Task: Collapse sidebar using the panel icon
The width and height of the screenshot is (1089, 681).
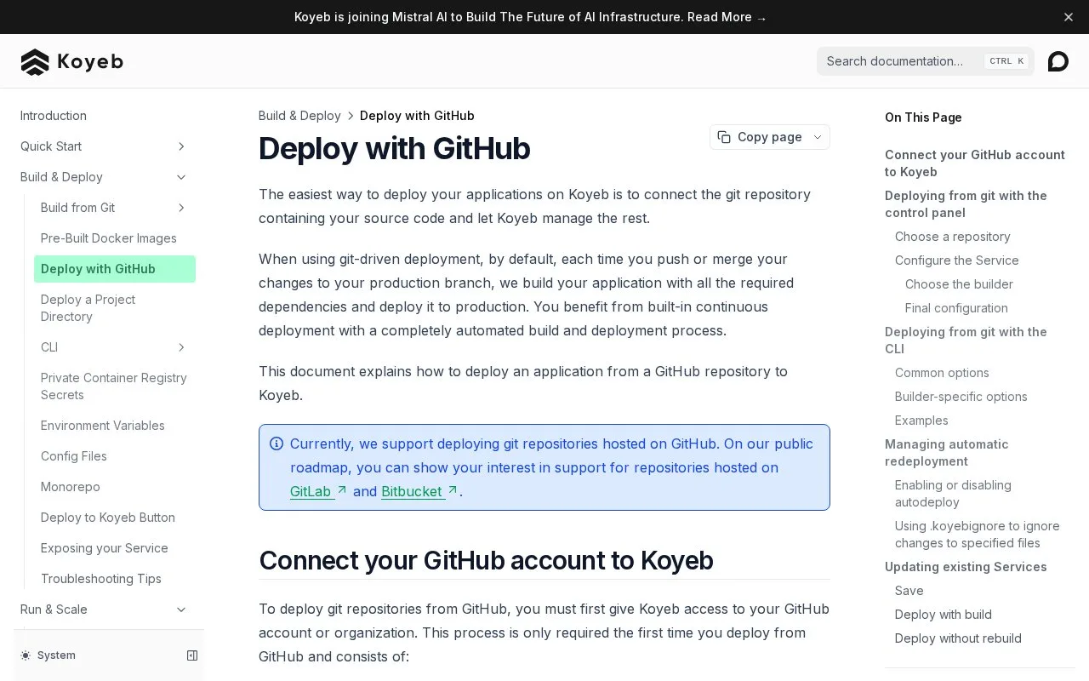Action: click(192, 655)
